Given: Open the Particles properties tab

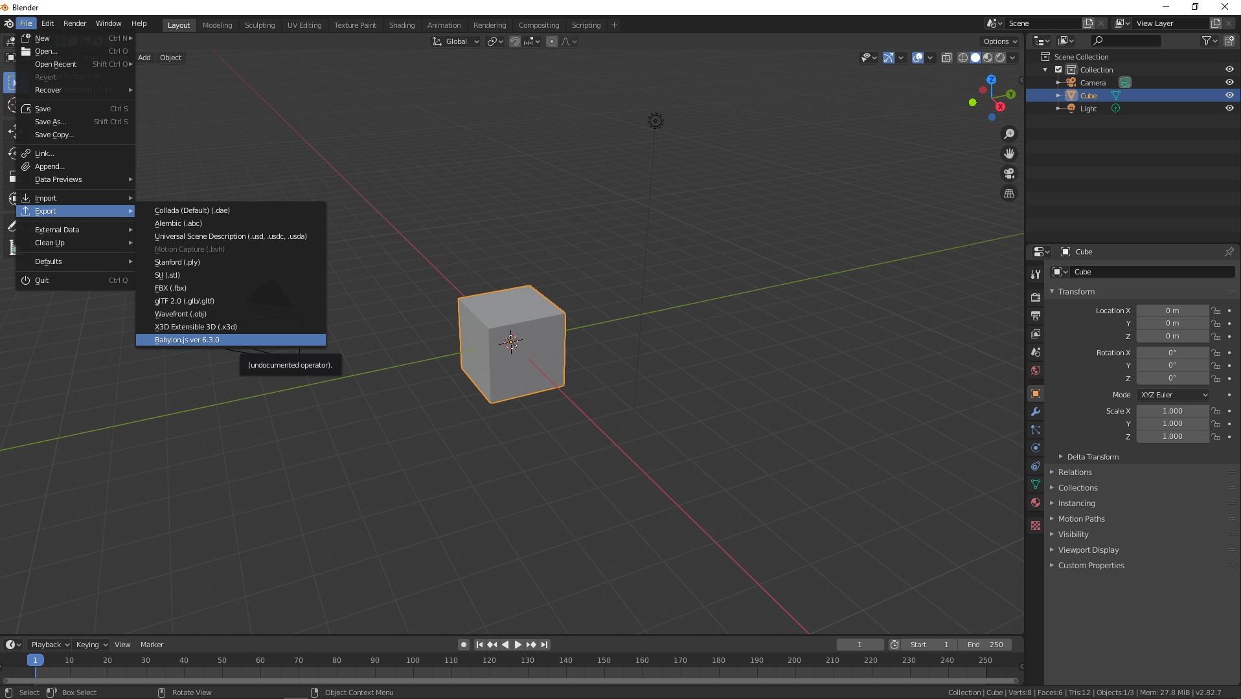Looking at the screenshot, I should point(1036,430).
